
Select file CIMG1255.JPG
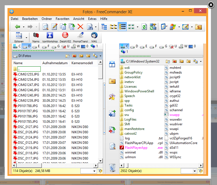click(29, 74)
